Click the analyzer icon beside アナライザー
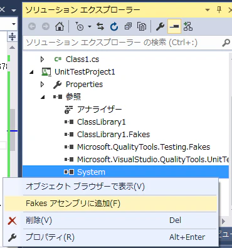This screenshot has width=232, height=248. 69,110
